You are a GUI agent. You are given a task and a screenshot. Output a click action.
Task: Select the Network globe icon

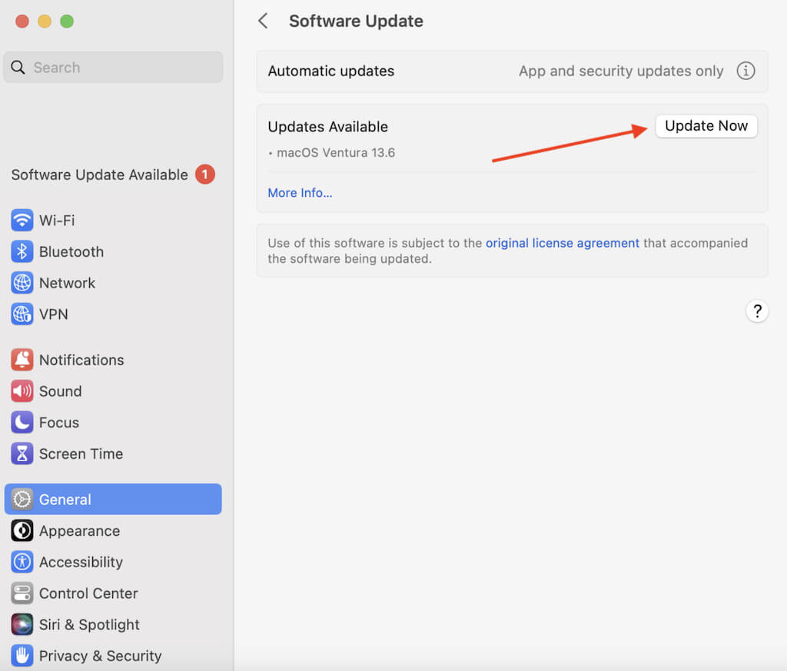point(22,283)
